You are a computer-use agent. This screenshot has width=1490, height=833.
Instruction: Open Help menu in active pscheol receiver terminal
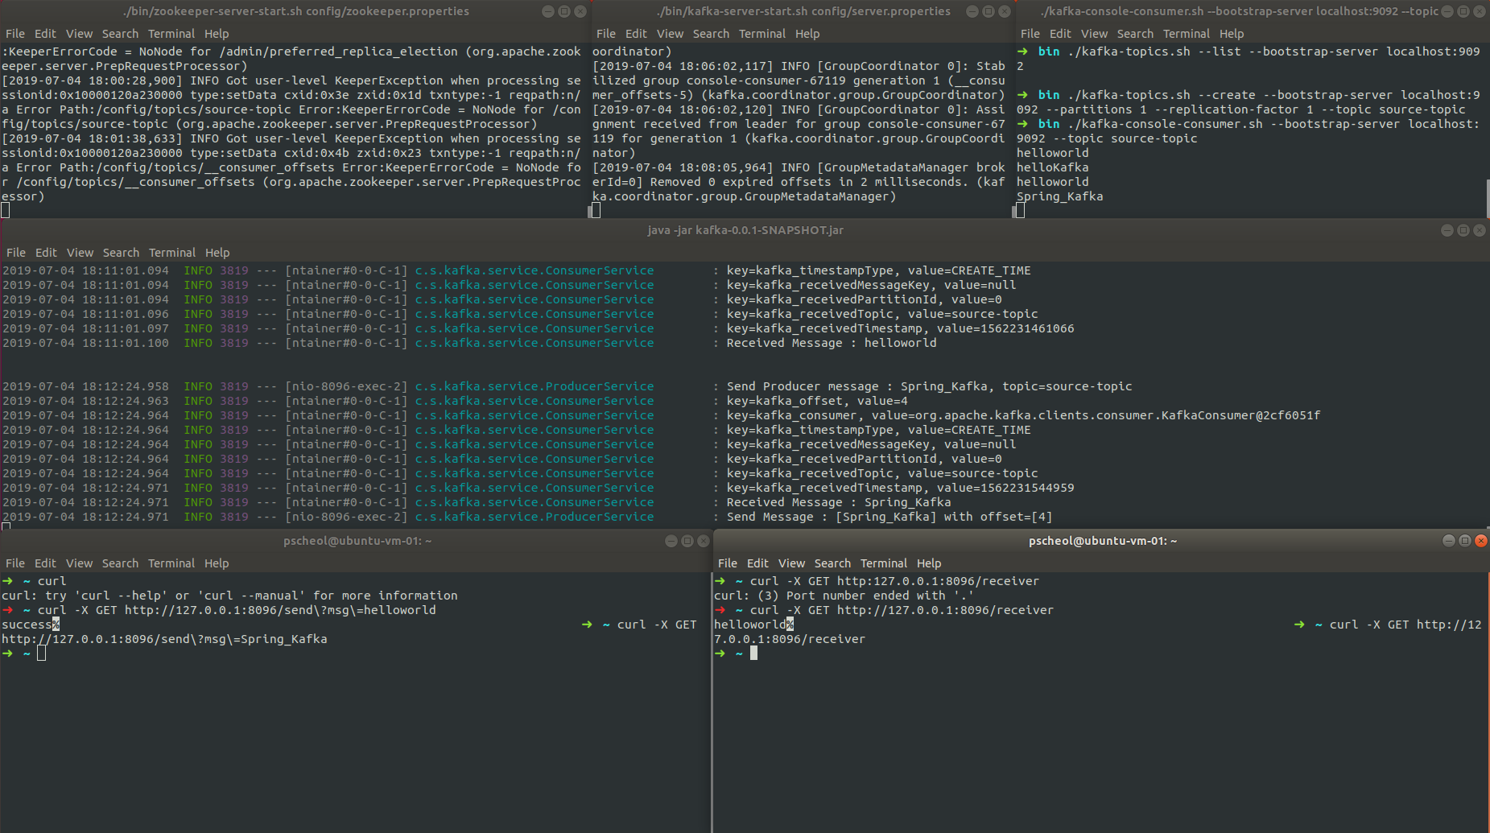[x=929, y=563]
